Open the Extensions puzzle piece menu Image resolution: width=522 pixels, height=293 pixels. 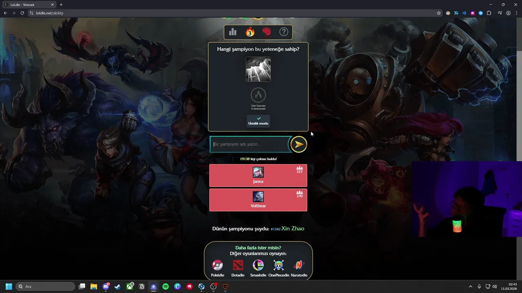489,13
